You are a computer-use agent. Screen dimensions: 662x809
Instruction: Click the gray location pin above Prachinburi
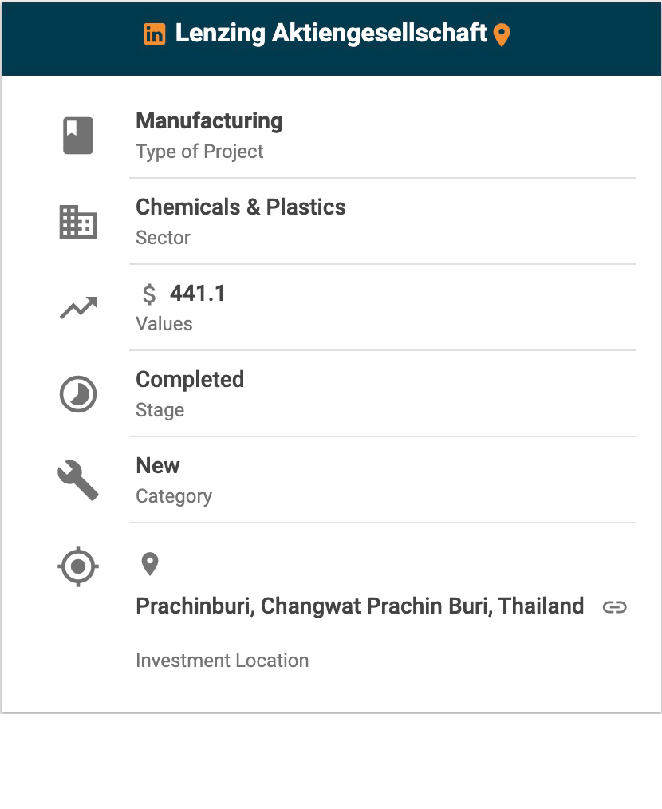(149, 565)
